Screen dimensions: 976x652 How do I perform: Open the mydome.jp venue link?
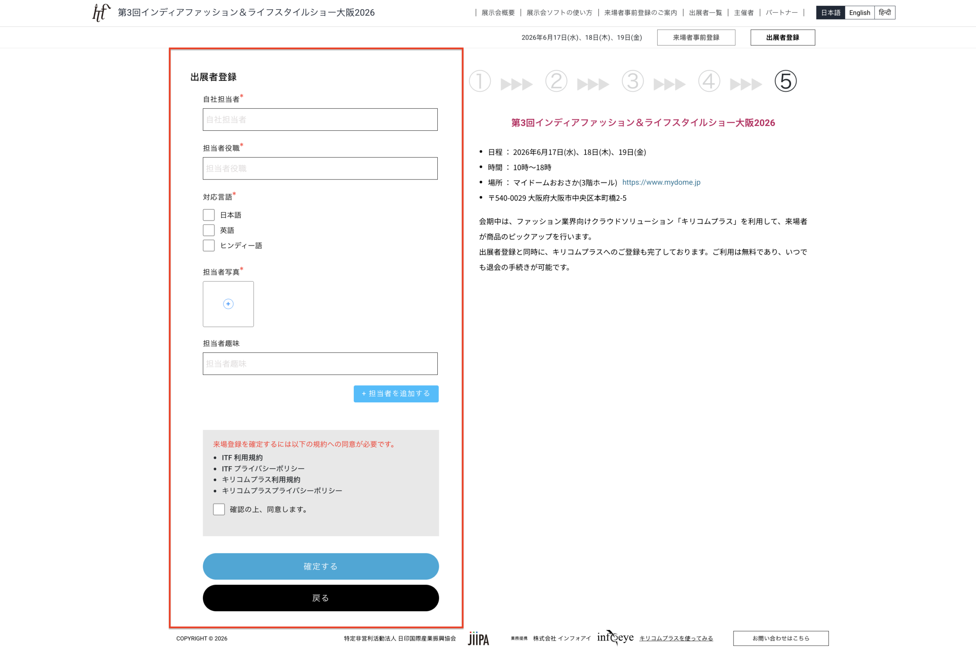(661, 182)
